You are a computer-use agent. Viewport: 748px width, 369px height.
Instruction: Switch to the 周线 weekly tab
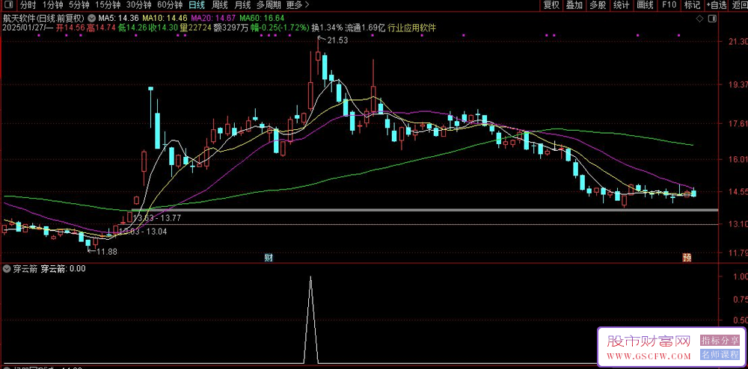pos(220,5)
